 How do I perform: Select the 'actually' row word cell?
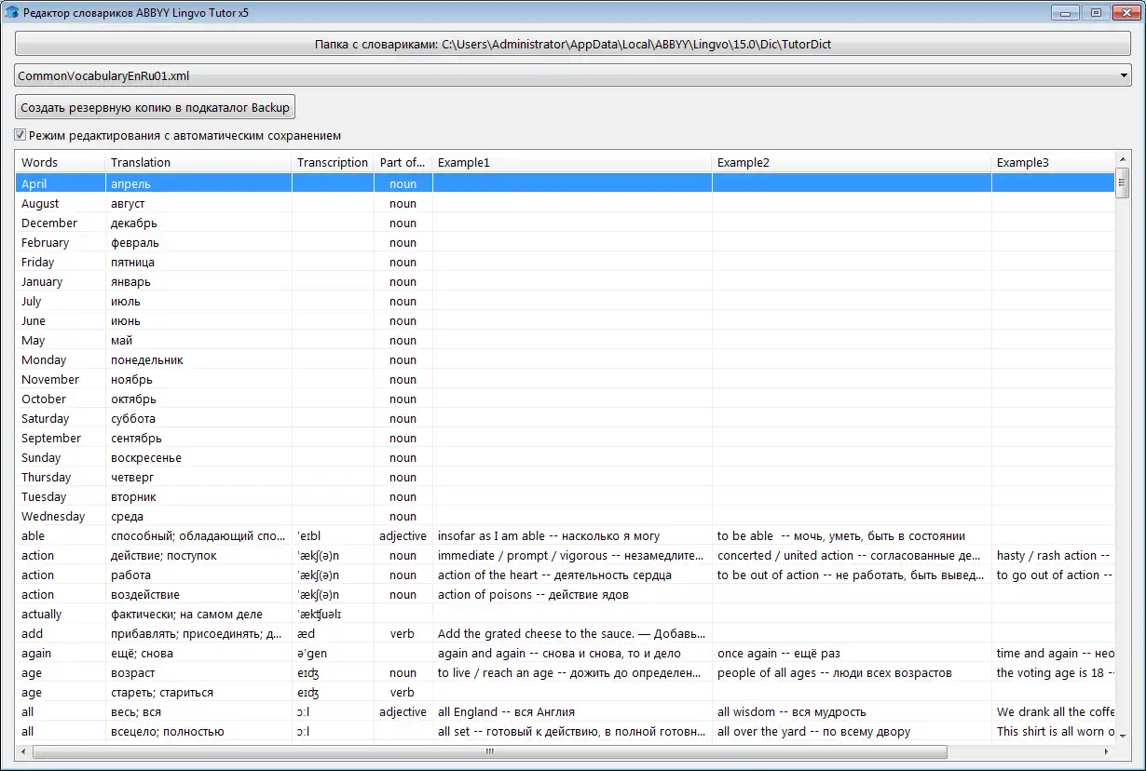click(42, 615)
